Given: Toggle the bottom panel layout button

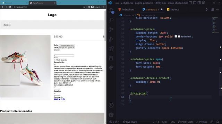Looking at the screenshot, I should pos(195,3).
